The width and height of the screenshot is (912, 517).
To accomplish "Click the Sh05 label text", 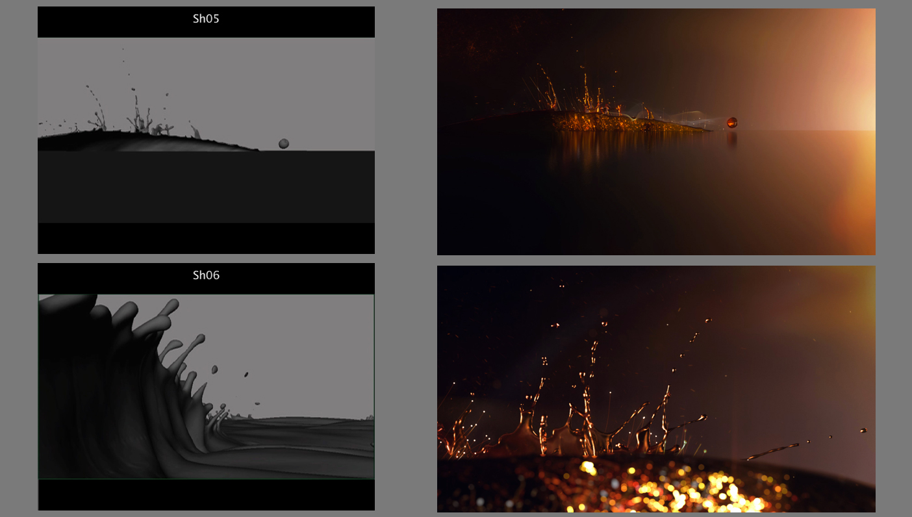I will point(206,19).
